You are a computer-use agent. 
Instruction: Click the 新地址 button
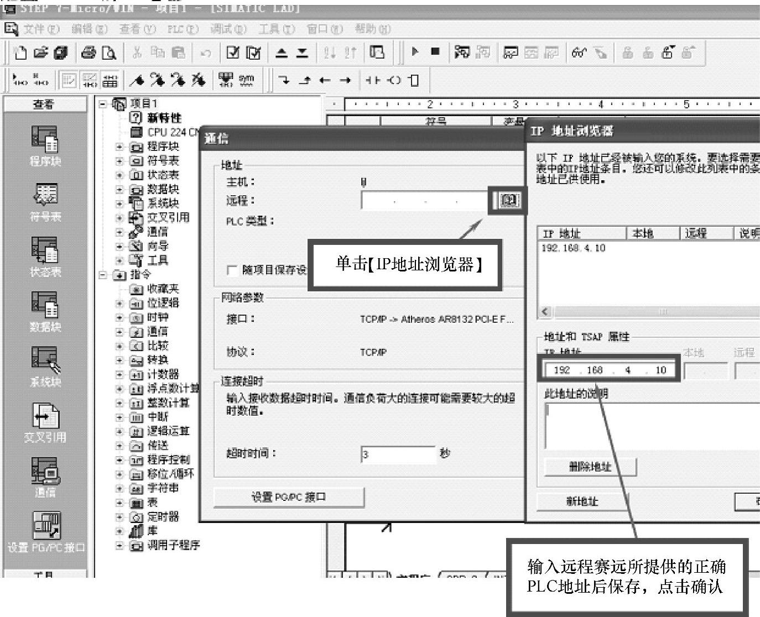582,501
